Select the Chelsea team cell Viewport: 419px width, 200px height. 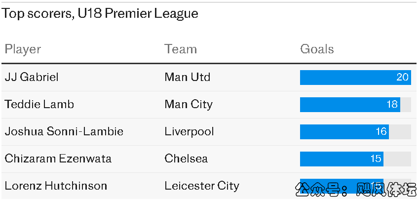click(x=186, y=159)
